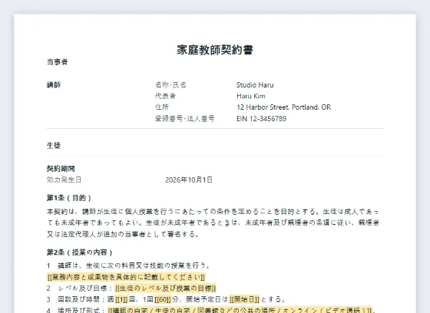The width and height of the screenshot is (430, 313).
Task: Click the 効力発生日 label
Action: pyautogui.click(x=64, y=180)
